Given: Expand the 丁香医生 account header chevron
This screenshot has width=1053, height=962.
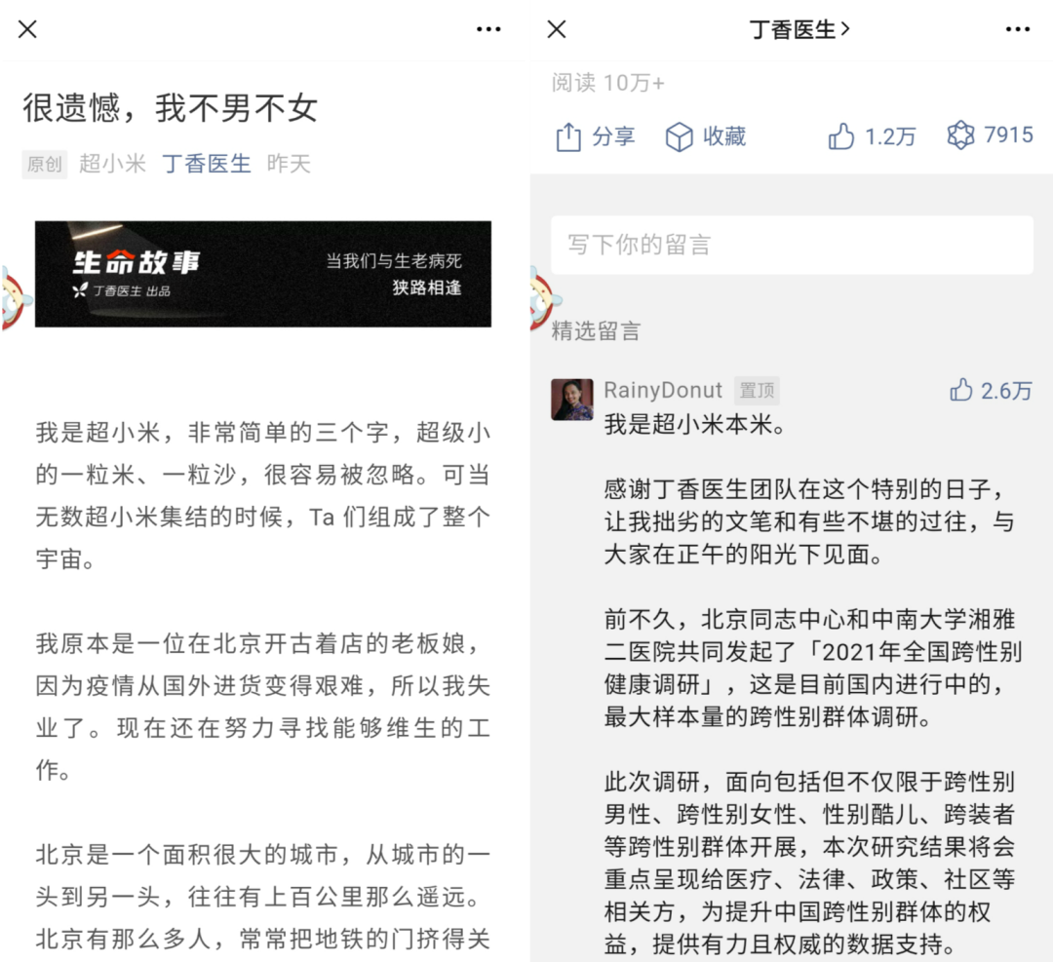Looking at the screenshot, I should [x=844, y=29].
